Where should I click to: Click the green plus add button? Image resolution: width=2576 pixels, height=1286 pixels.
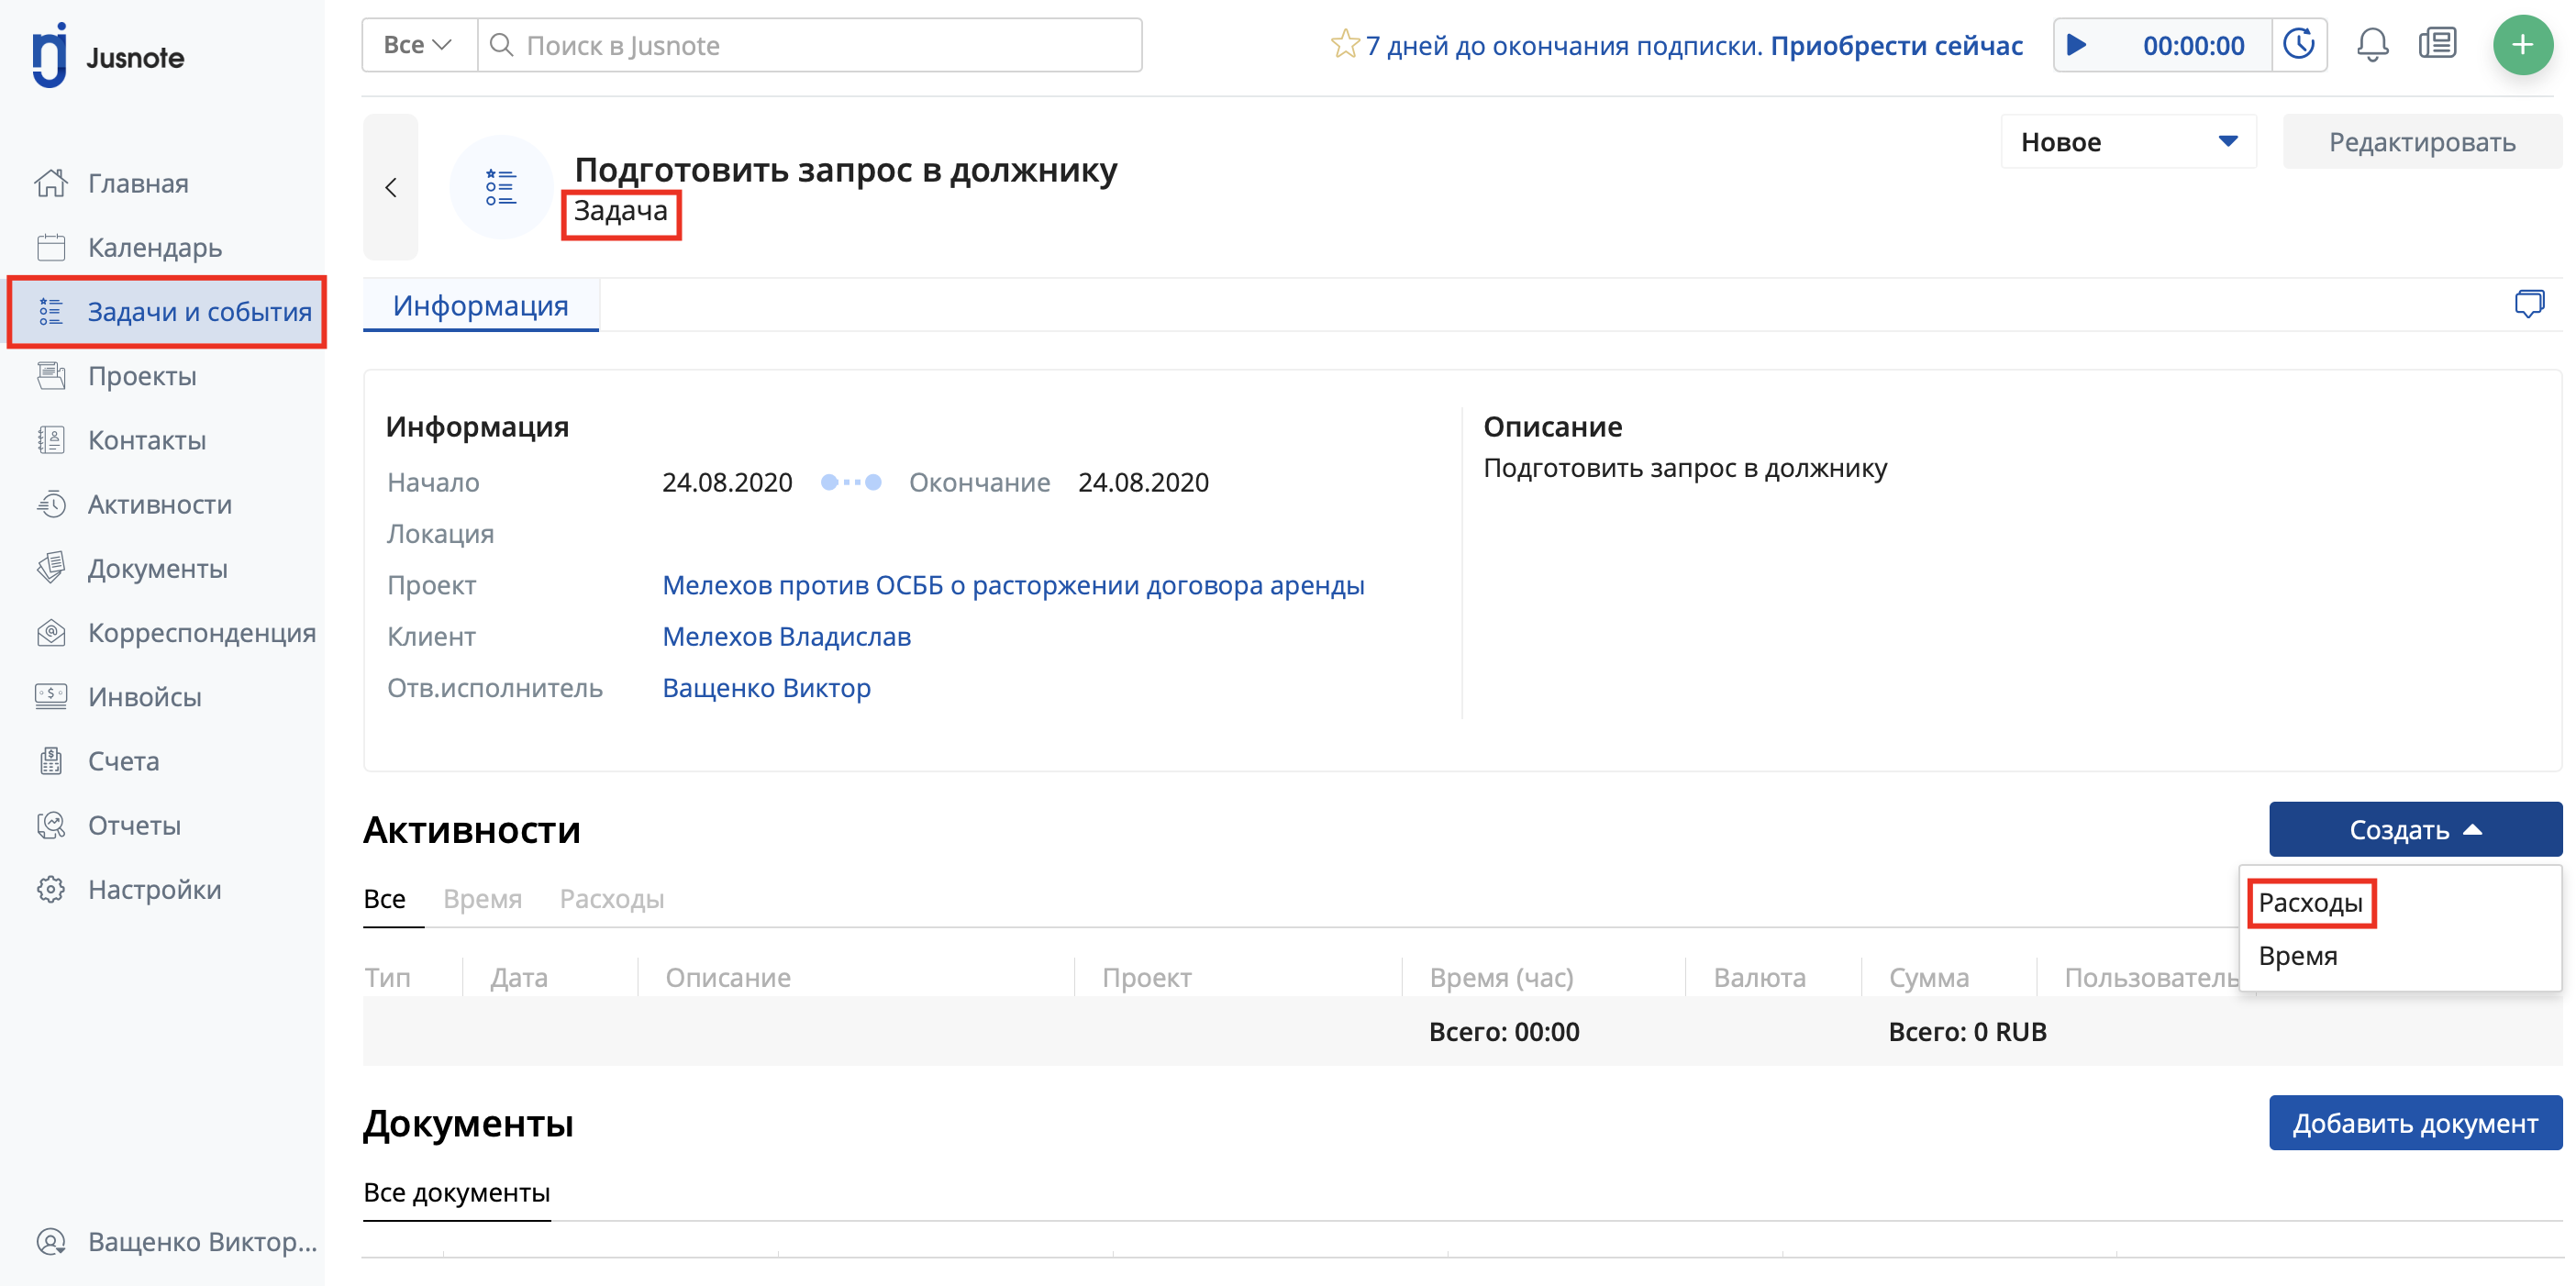click(2522, 45)
